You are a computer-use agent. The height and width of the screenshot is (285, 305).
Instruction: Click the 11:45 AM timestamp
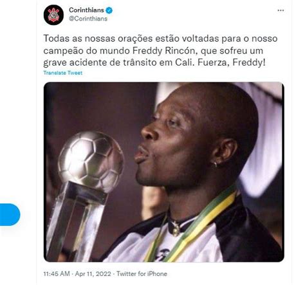click(x=57, y=274)
